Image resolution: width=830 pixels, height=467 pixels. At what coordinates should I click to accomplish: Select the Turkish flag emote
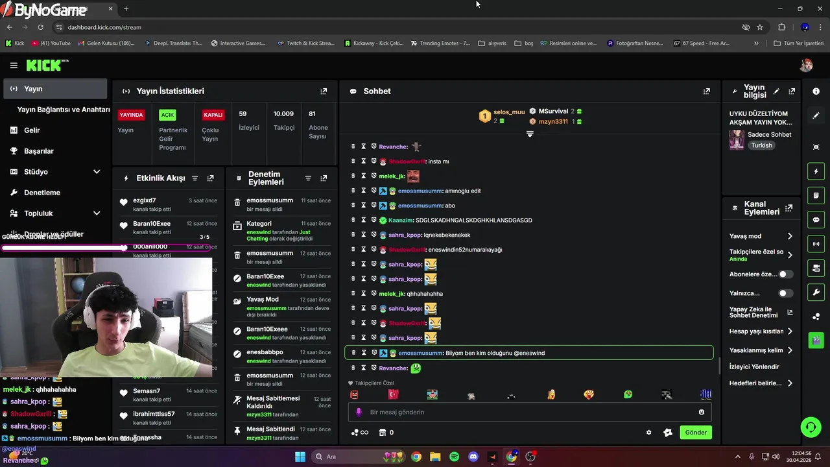[393, 394]
